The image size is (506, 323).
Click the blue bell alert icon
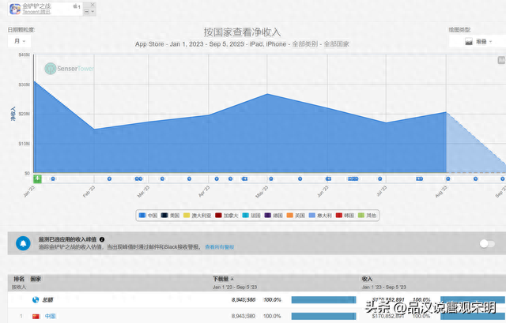tap(23, 243)
